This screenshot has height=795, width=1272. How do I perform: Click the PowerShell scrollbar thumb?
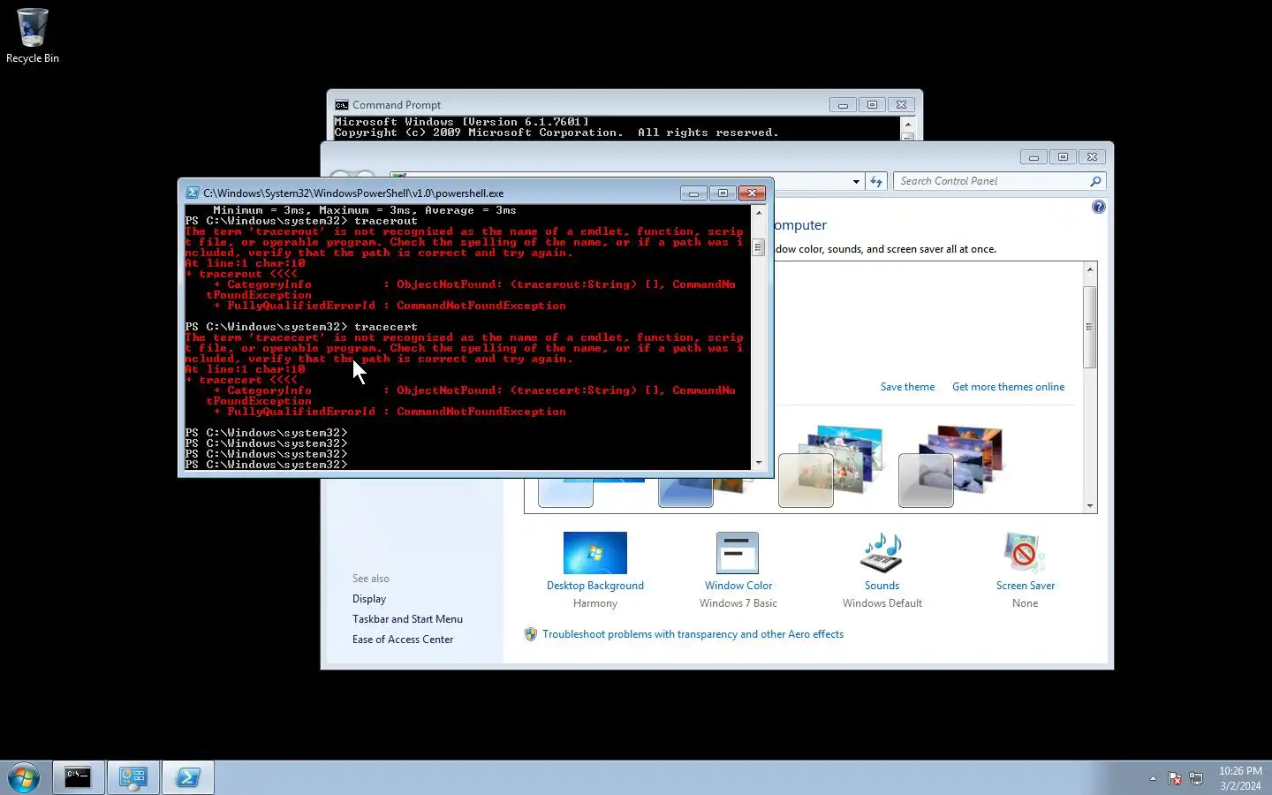pyautogui.click(x=758, y=247)
